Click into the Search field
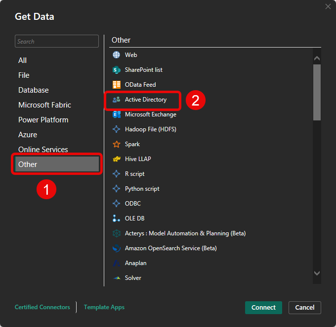The width and height of the screenshot is (336, 327). click(x=57, y=41)
